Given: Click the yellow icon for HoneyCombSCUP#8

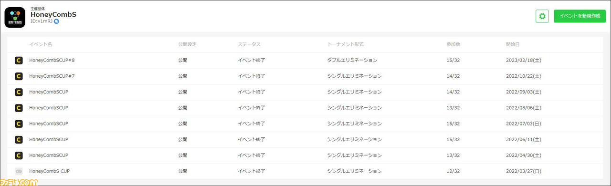Looking at the screenshot, I should [19, 61].
